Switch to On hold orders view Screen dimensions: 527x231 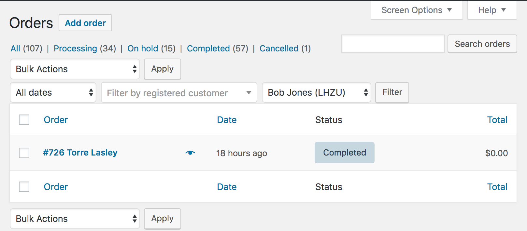point(143,48)
